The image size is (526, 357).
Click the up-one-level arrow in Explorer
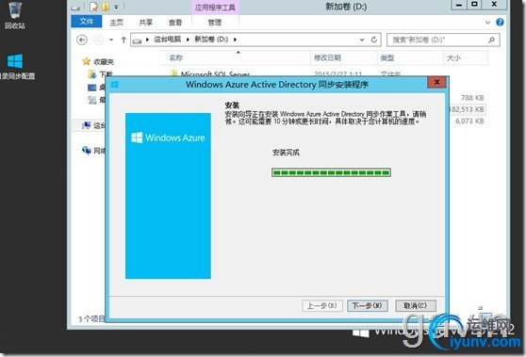pos(123,40)
